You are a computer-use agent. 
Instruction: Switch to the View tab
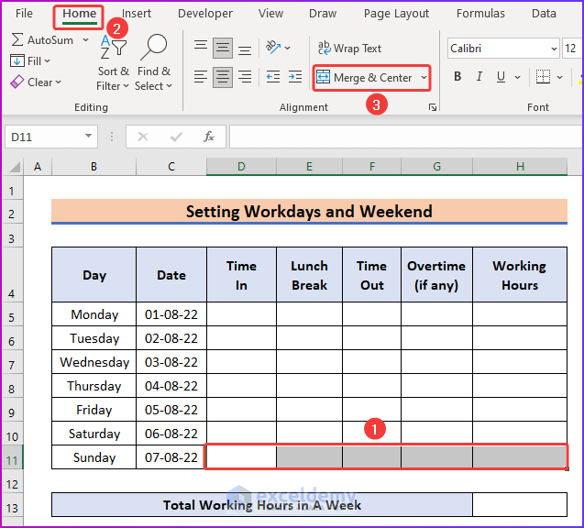pyautogui.click(x=270, y=14)
